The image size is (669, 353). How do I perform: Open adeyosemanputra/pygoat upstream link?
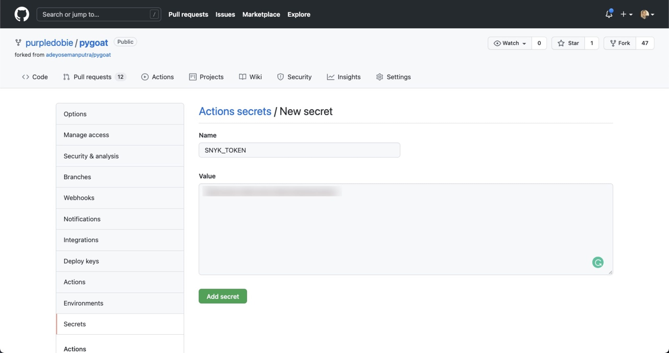78,55
